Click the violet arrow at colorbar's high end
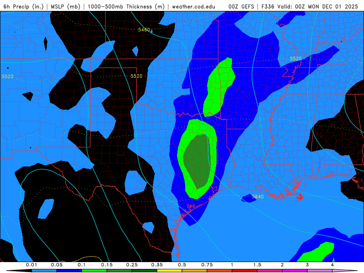 click(x=345, y=271)
